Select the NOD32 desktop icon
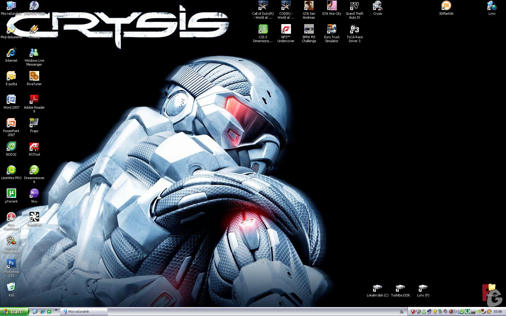This screenshot has height=316, width=506. (11, 149)
